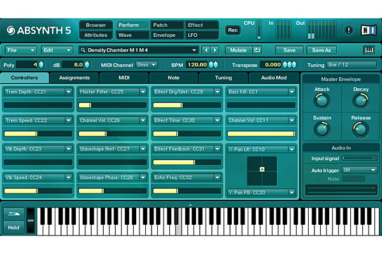Click the BPM 120.00 value field
Screen dimensions: 382x254
(x=197, y=65)
